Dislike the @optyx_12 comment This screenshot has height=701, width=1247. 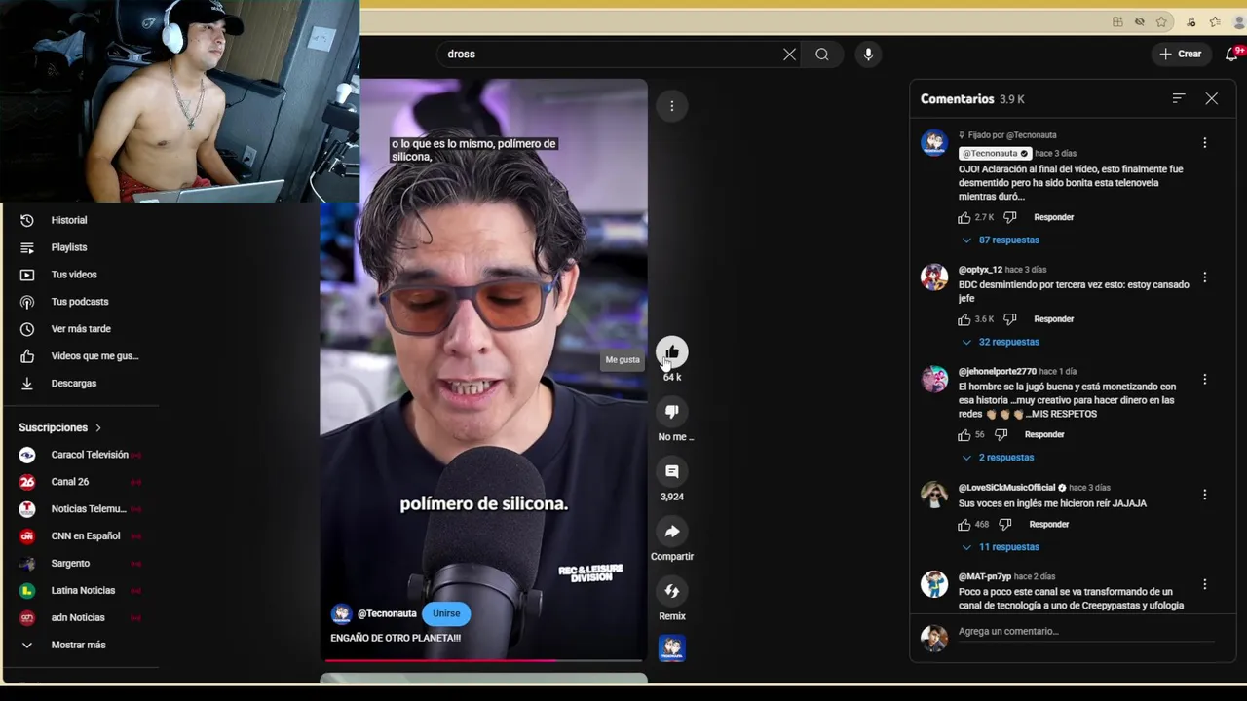pos(1009,319)
